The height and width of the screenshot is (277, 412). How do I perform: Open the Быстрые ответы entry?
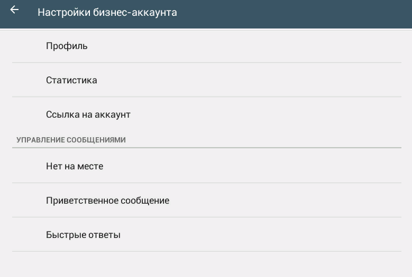(x=83, y=235)
